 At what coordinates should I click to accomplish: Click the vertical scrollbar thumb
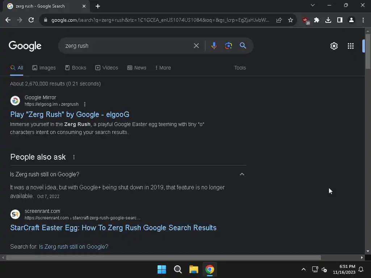click(368, 51)
